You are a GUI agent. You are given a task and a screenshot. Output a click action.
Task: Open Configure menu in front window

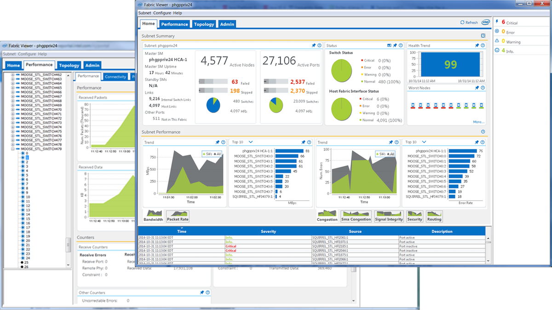pyautogui.click(x=162, y=13)
